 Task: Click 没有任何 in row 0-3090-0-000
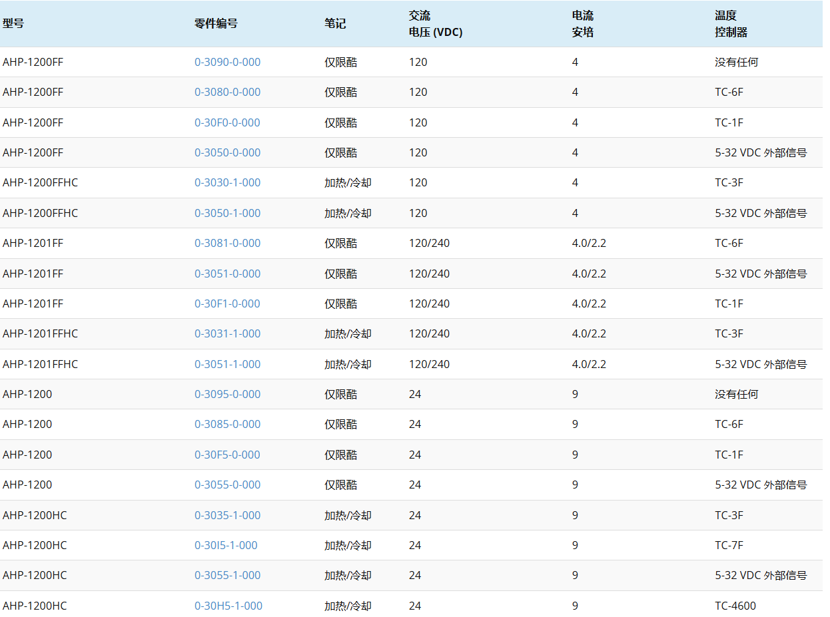[x=737, y=62]
